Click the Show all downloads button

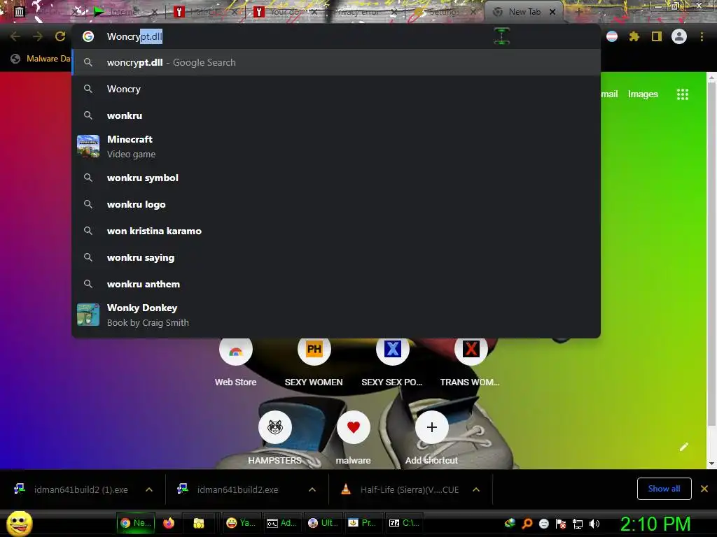point(664,489)
